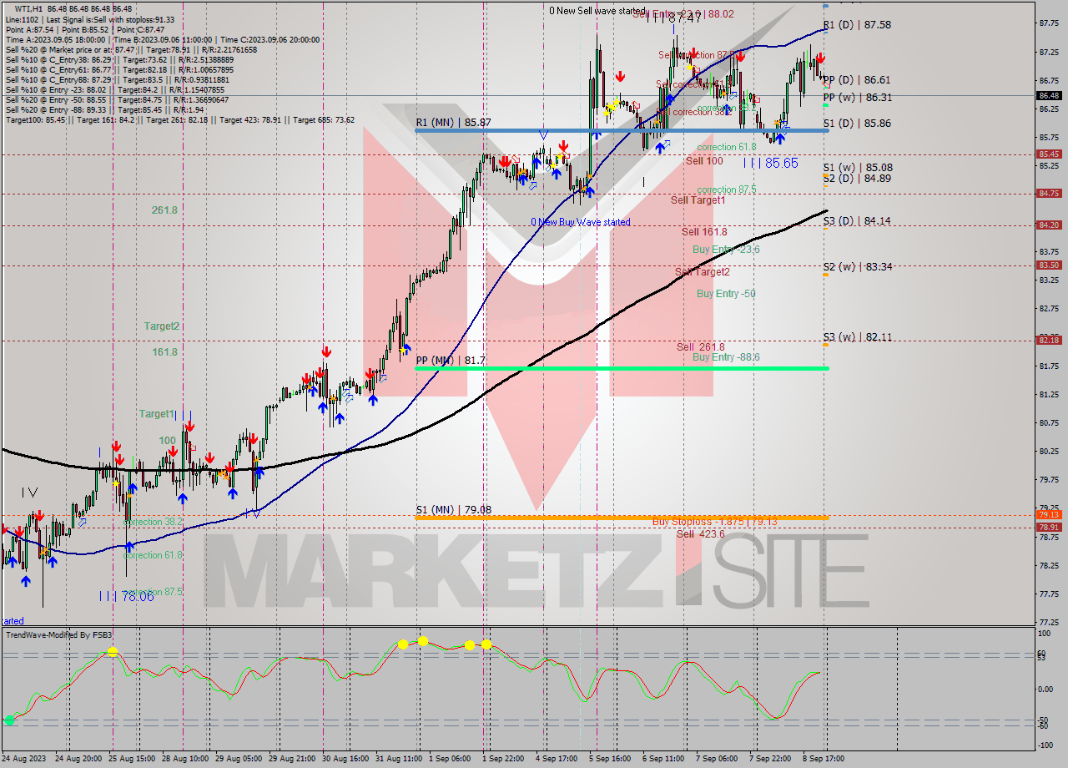Select the Sell 261.8 label
Viewport: 1068px width, 768px height.
(x=701, y=346)
